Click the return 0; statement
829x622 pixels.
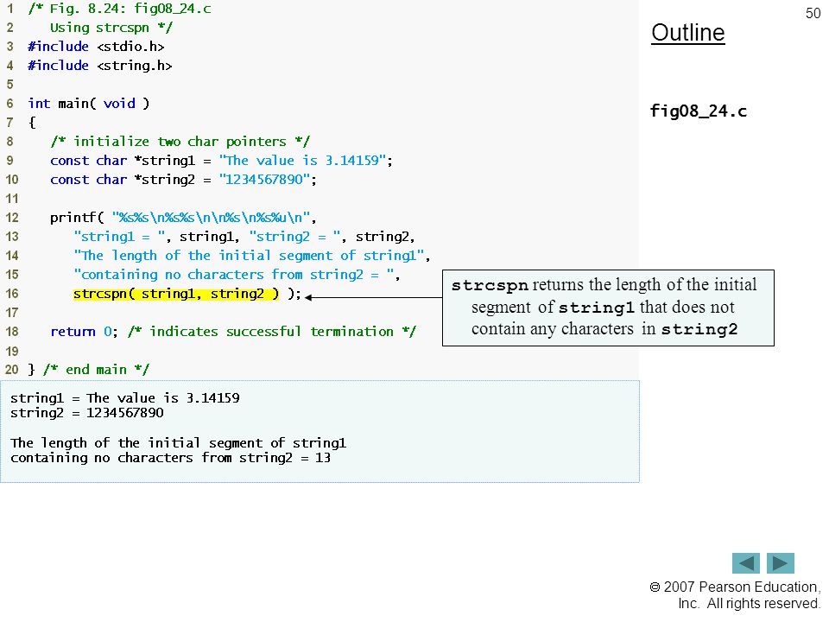pos(84,332)
